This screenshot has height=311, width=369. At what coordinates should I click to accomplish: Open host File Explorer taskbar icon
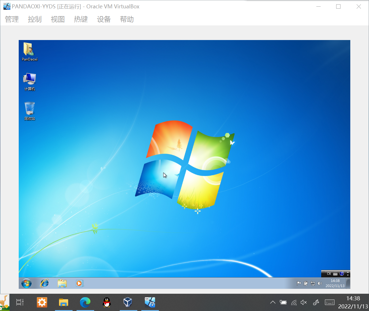(x=64, y=302)
